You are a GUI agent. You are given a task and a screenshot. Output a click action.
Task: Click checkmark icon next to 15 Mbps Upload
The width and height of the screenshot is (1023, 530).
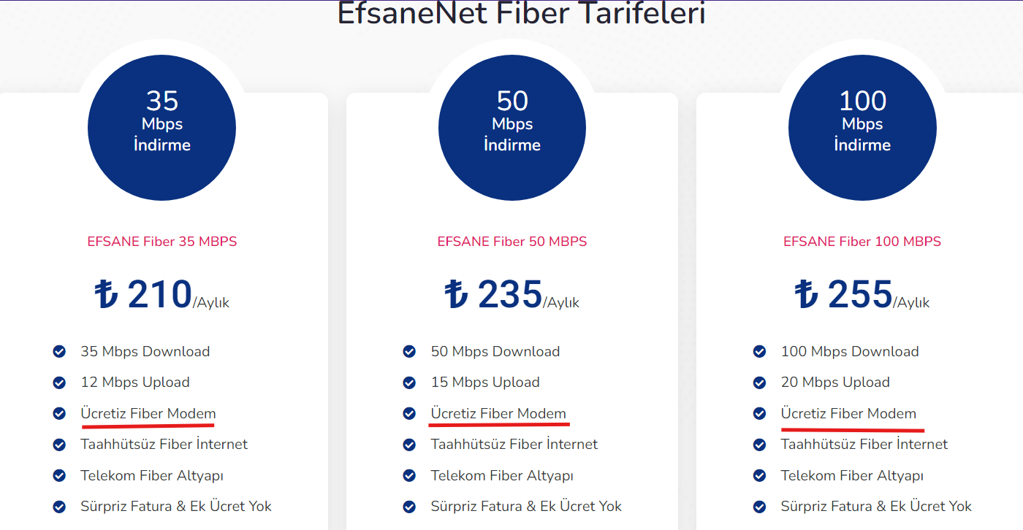click(409, 383)
